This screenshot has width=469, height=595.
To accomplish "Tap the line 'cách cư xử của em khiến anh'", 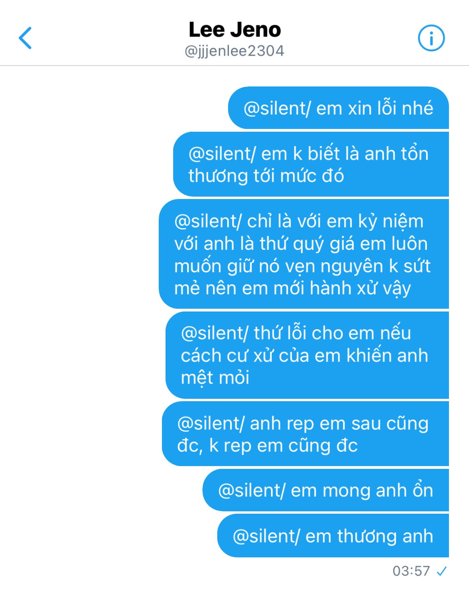I will click(305, 356).
